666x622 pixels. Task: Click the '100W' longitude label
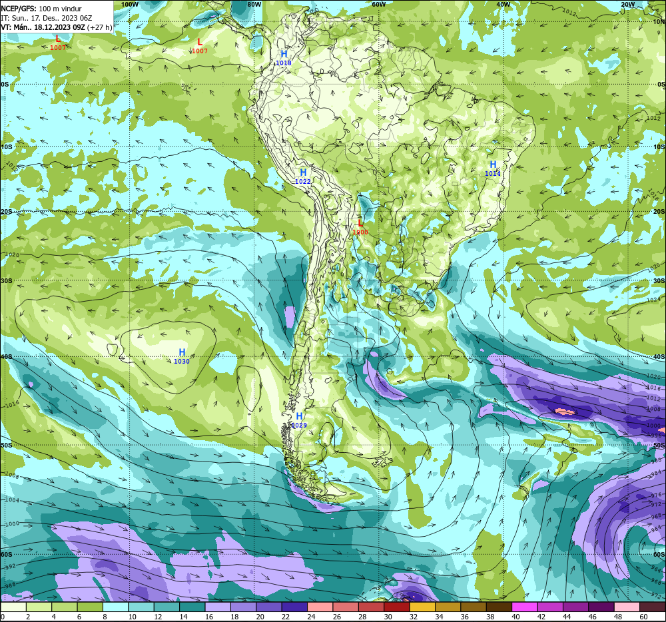(x=130, y=4)
